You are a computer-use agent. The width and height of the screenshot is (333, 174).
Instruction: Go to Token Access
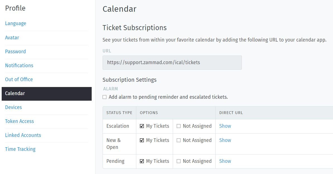(19, 121)
